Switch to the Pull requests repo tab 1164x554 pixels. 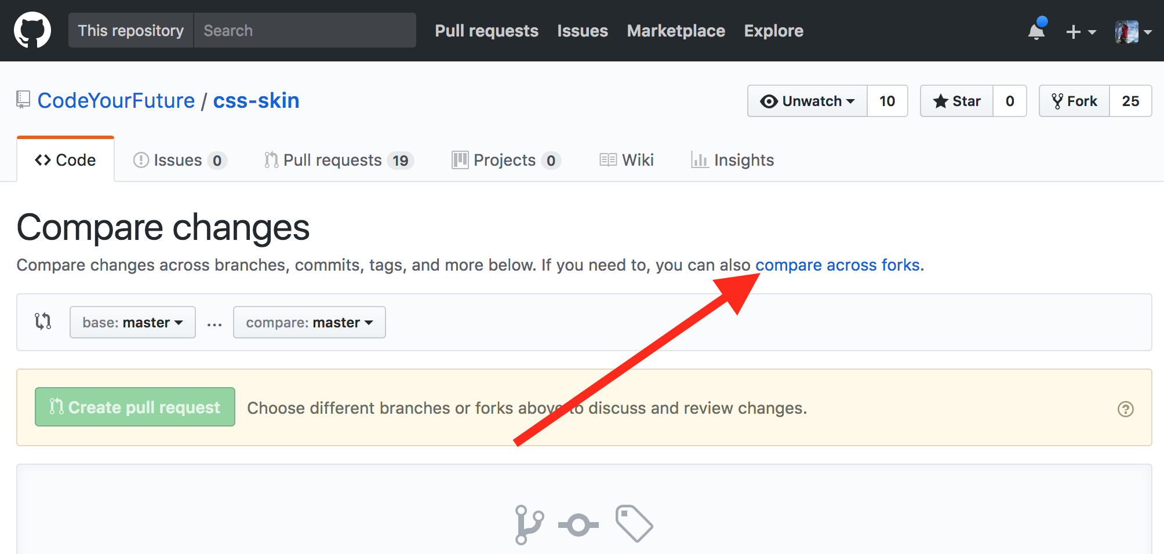pos(339,160)
